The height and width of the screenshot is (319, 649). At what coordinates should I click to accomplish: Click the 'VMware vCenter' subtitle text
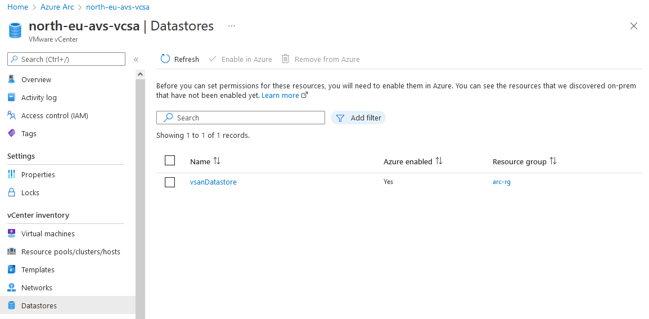pos(53,39)
